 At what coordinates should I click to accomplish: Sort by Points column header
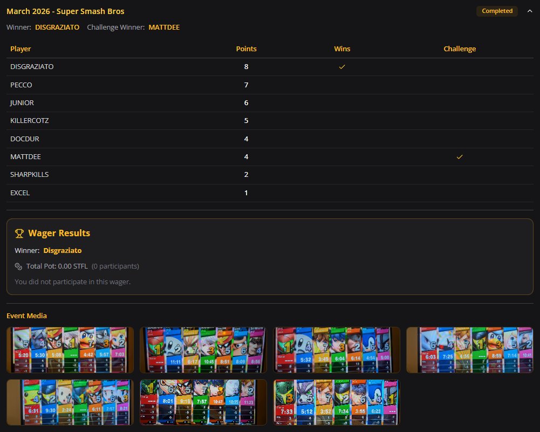click(246, 49)
